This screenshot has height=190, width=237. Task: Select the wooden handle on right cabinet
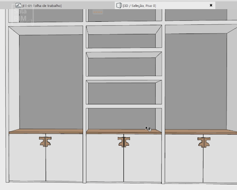point(204,142)
